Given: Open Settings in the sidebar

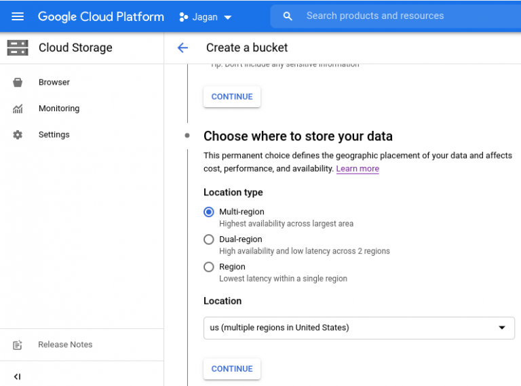Looking at the screenshot, I should [54, 135].
